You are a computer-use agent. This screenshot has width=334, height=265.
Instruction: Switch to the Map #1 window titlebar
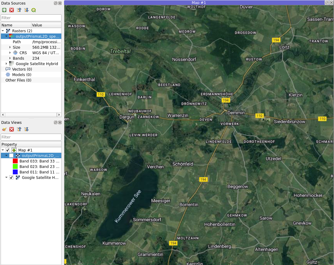tap(198, 2)
